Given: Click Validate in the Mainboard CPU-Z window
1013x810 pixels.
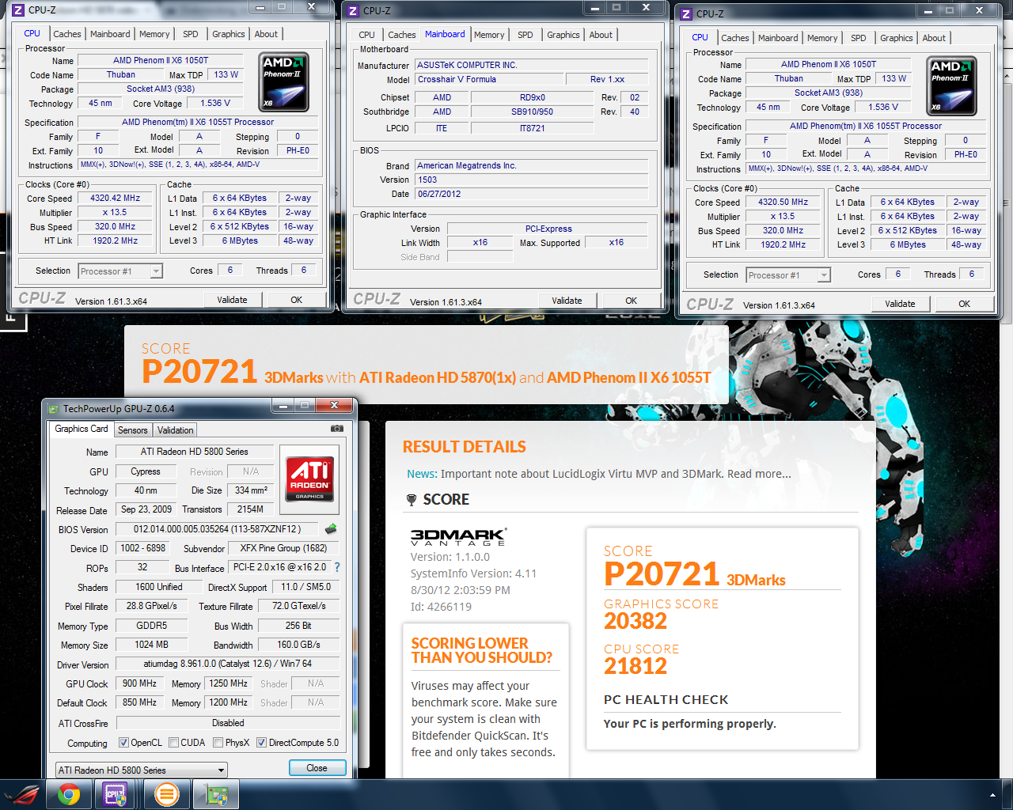Looking at the screenshot, I should [567, 301].
